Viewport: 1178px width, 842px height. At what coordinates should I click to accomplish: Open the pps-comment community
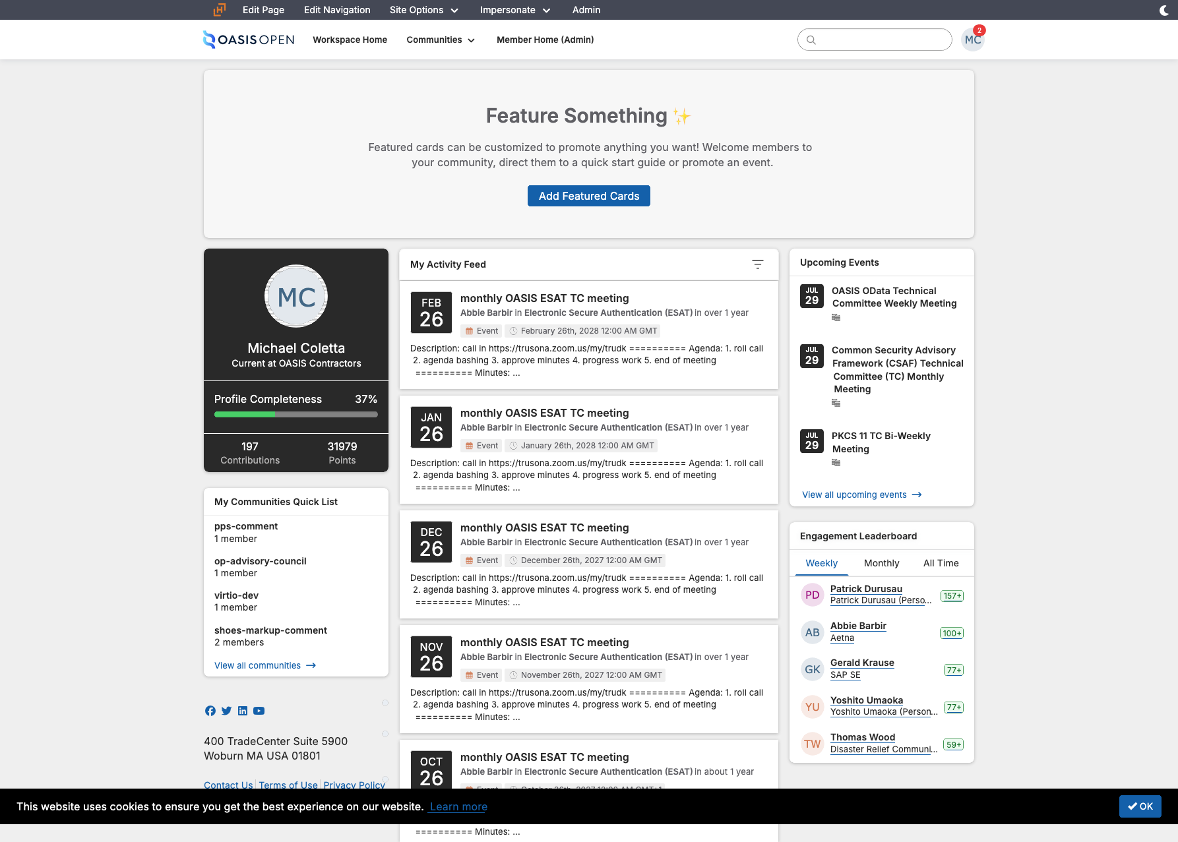[246, 526]
